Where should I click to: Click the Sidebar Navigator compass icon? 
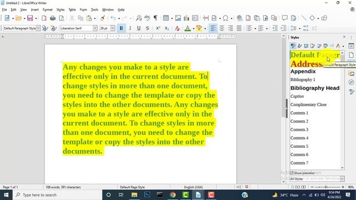(351, 82)
